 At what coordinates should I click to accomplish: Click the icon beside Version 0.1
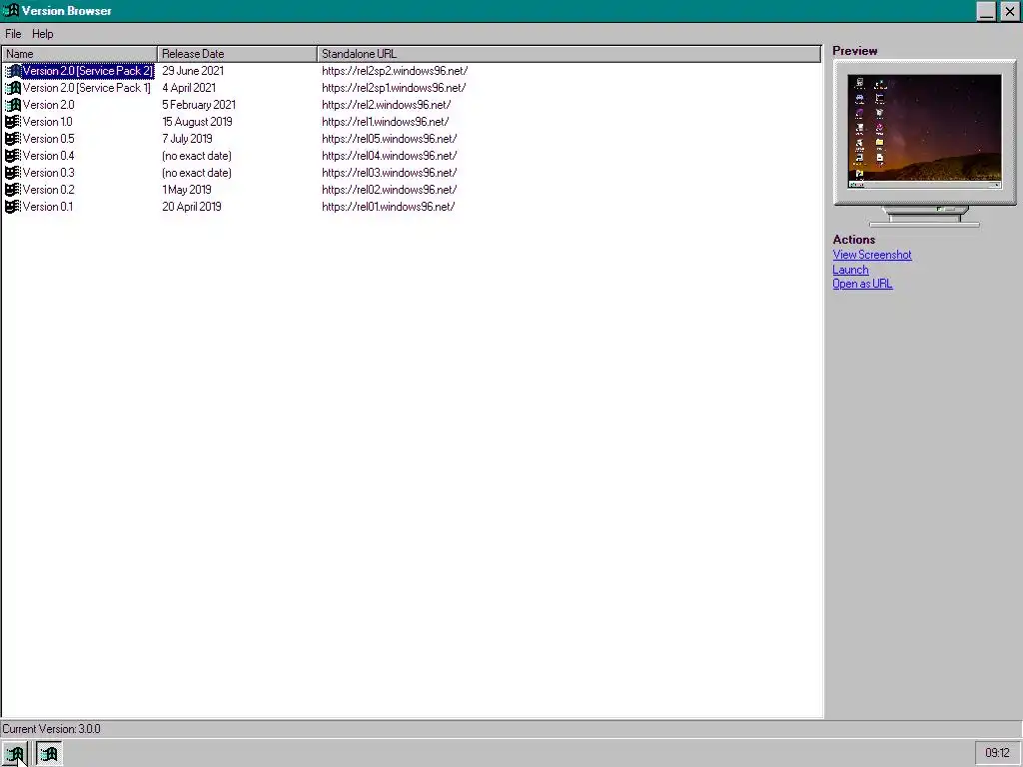coord(13,207)
